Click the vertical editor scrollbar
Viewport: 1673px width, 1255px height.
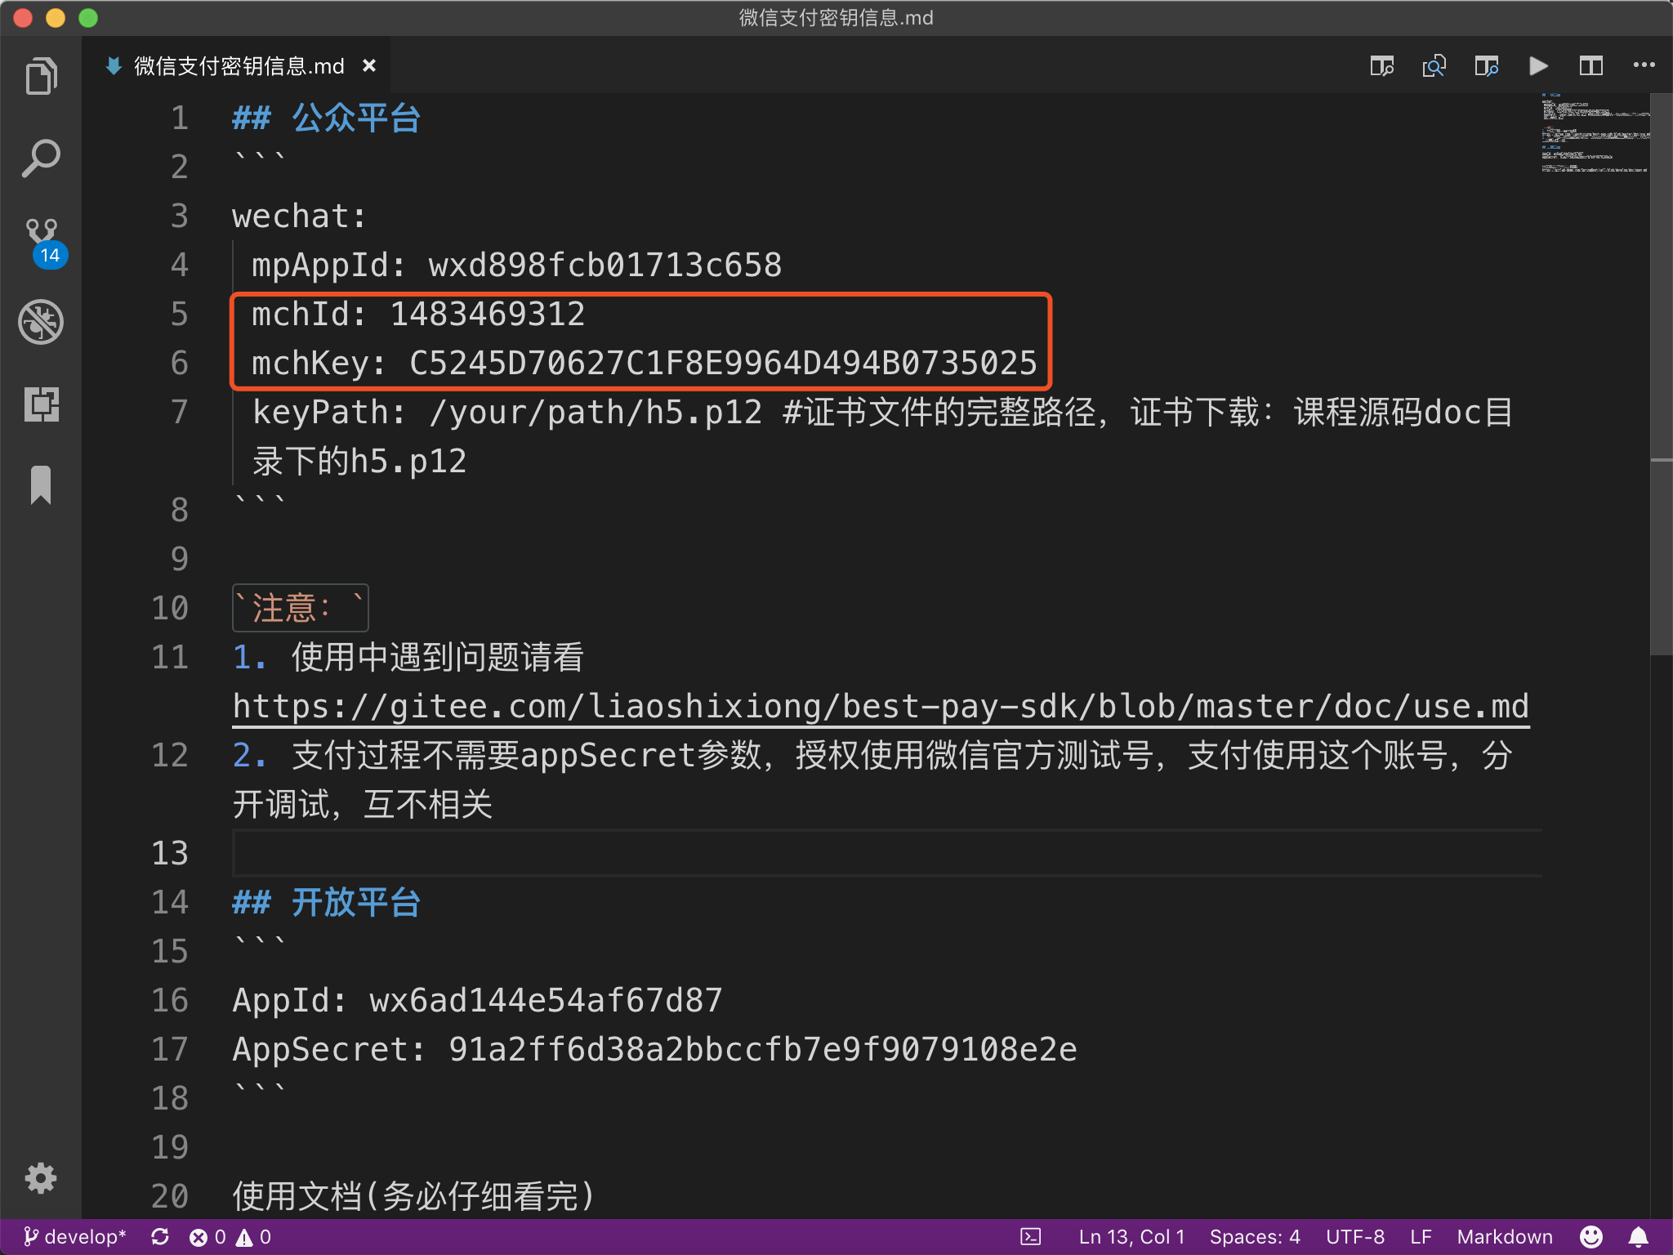click(1661, 374)
